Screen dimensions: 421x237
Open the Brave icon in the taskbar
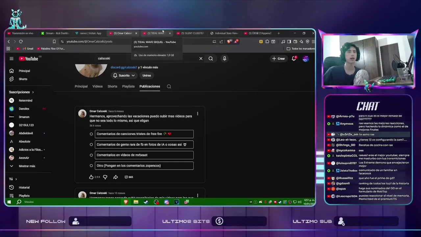click(126, 202)
